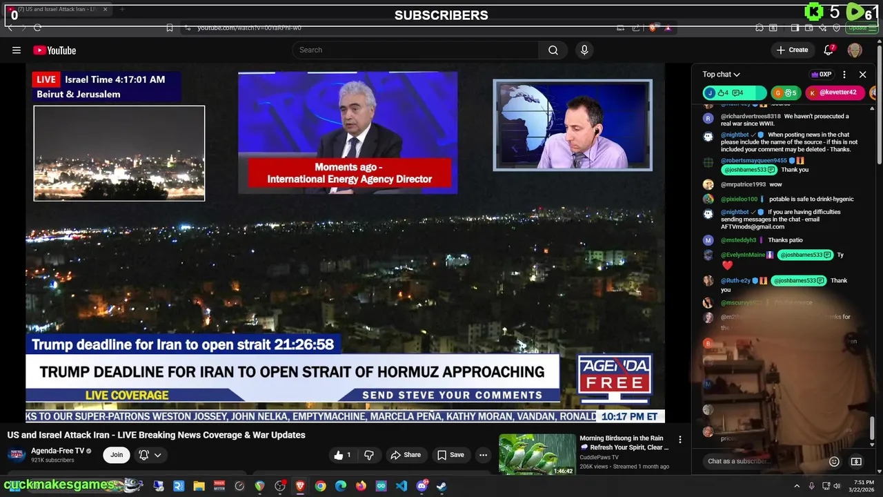Close the live chat panel

(x=862, y=75)
